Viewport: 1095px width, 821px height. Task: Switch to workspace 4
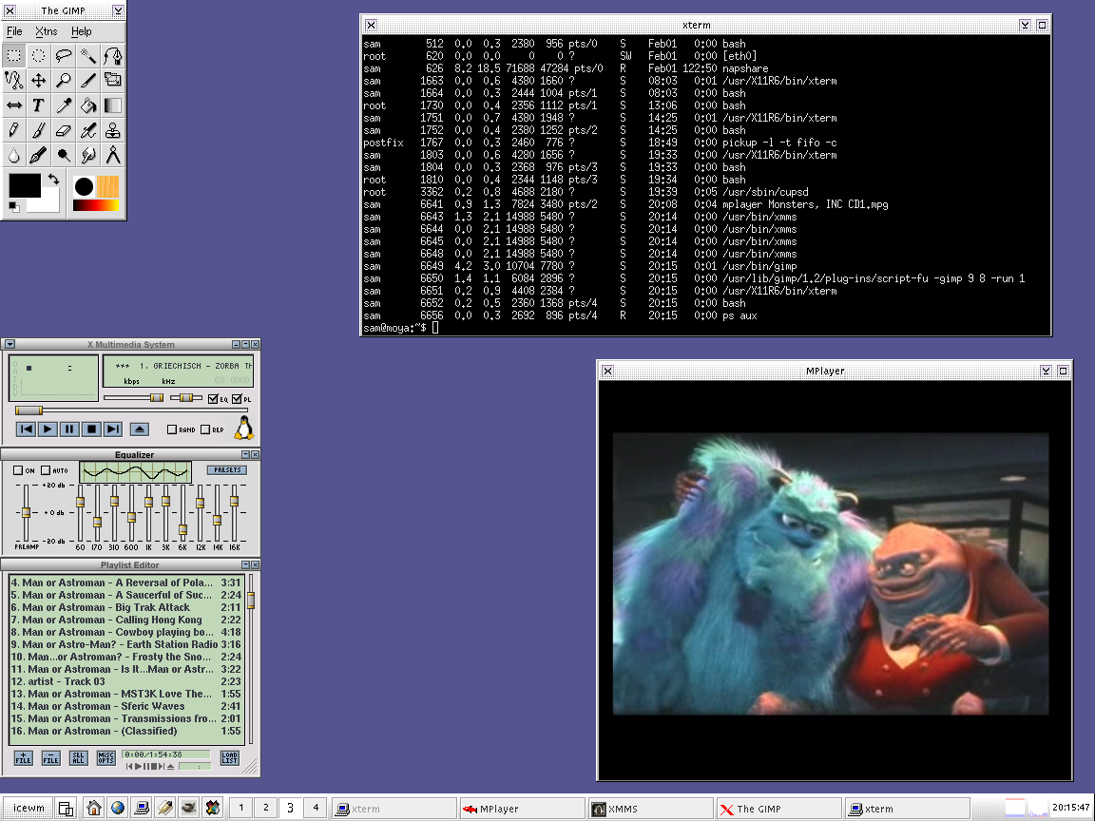(316, 808)
